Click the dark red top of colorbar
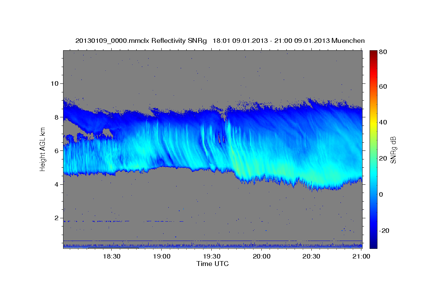 tap(373, 53)
